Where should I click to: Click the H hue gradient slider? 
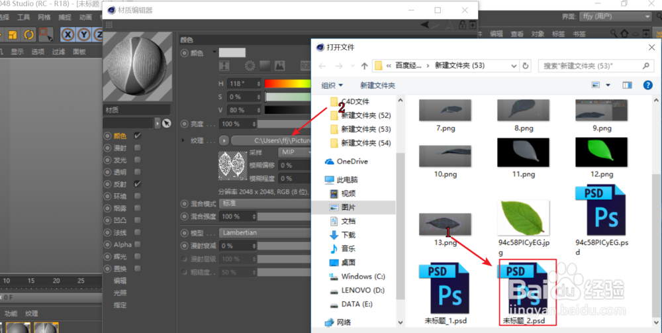(288, 83)
